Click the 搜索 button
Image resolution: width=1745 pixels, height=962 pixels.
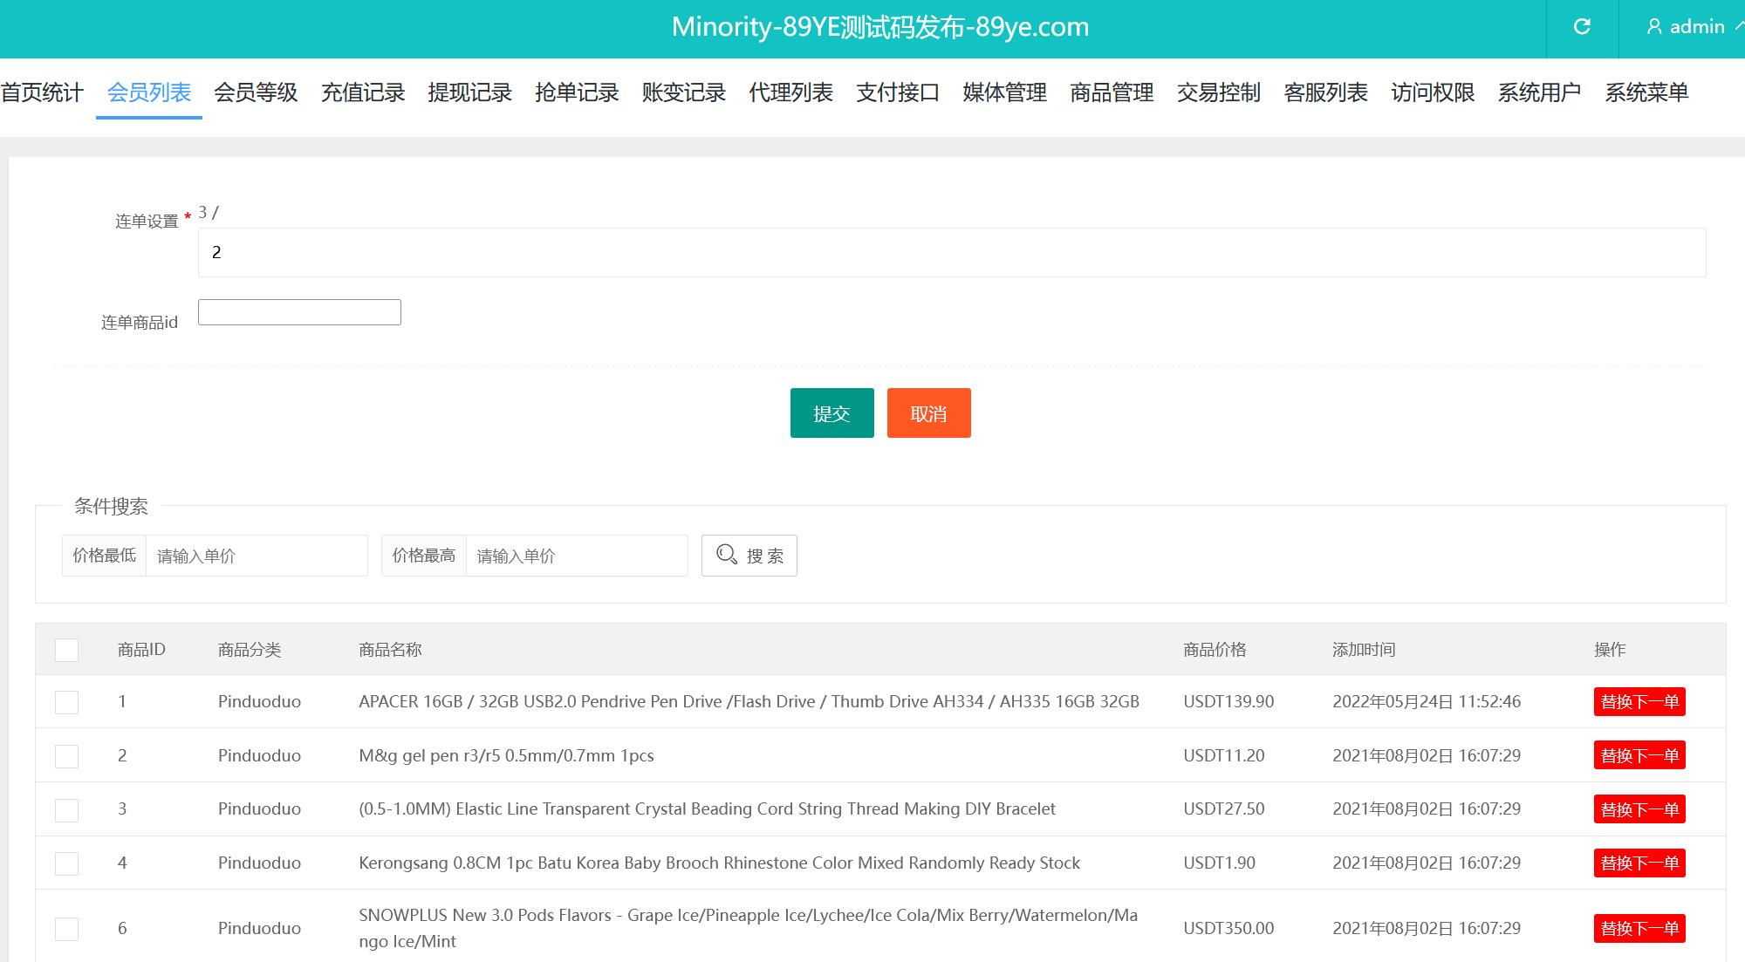(x=749, y=556)
